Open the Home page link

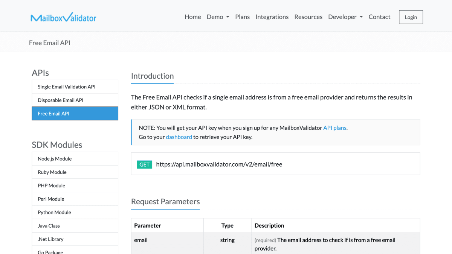click(x=192, y=17)
